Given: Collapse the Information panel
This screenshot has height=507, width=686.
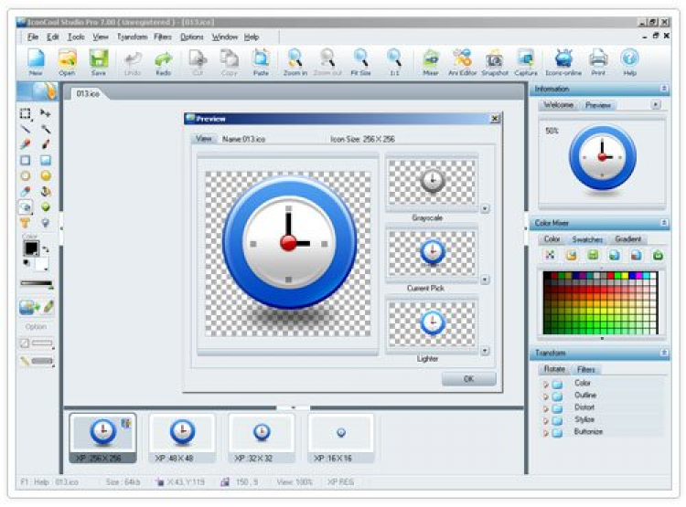Looking at the screenshot, I should click(x=664, y=89).
